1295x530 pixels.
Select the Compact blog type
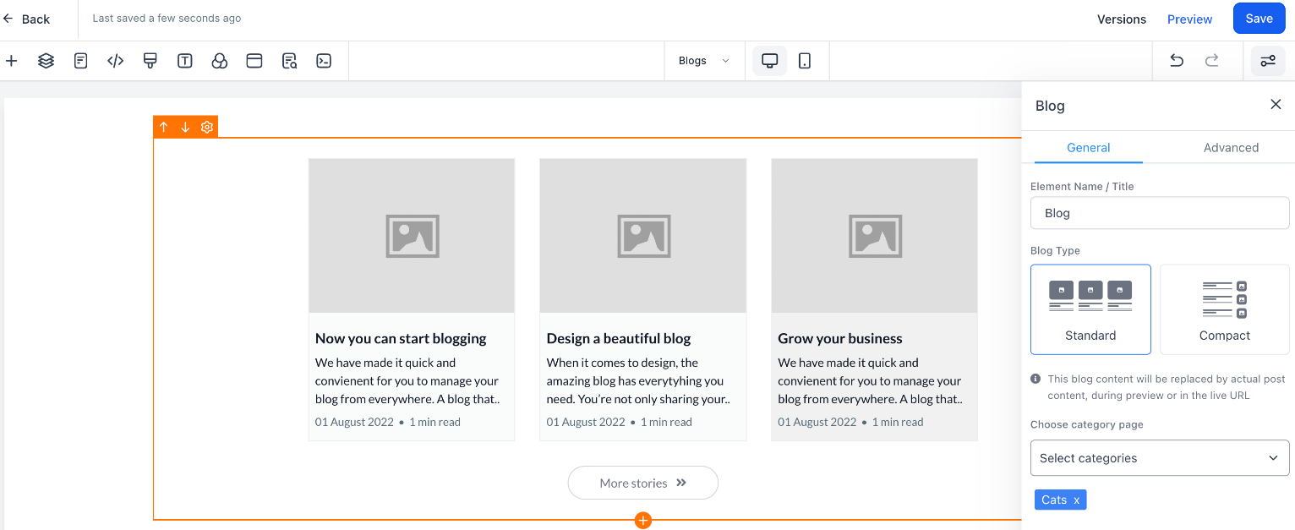pos(1224,309)
